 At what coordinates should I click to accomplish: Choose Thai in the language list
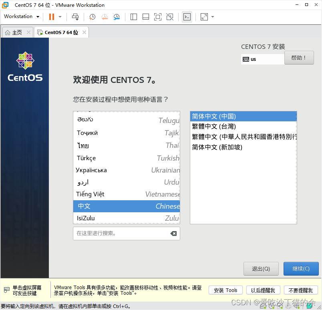127,145
